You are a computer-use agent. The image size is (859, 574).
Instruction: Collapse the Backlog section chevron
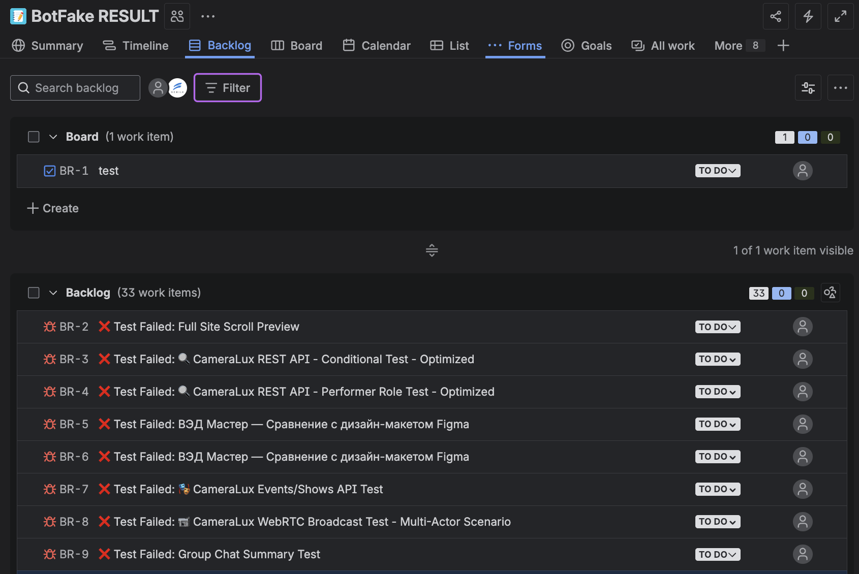tap(53, 293)
